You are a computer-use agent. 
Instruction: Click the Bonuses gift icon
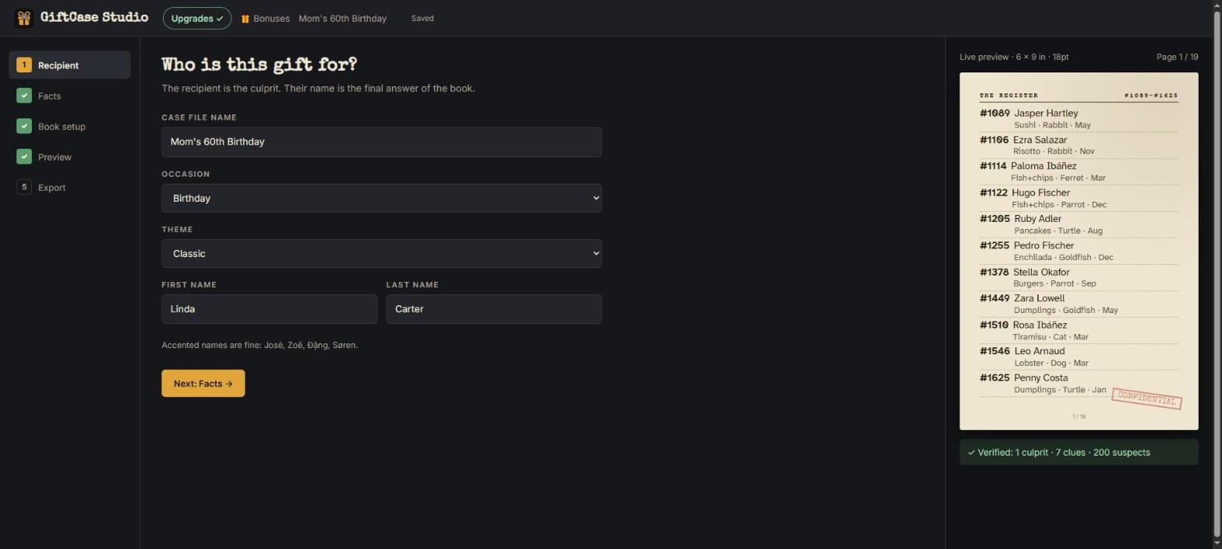pos(245,19)
